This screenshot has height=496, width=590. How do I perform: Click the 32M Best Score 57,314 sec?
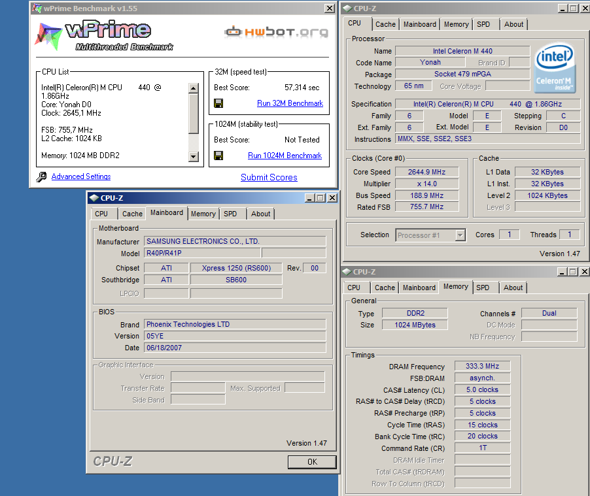[x=302, y=88]
